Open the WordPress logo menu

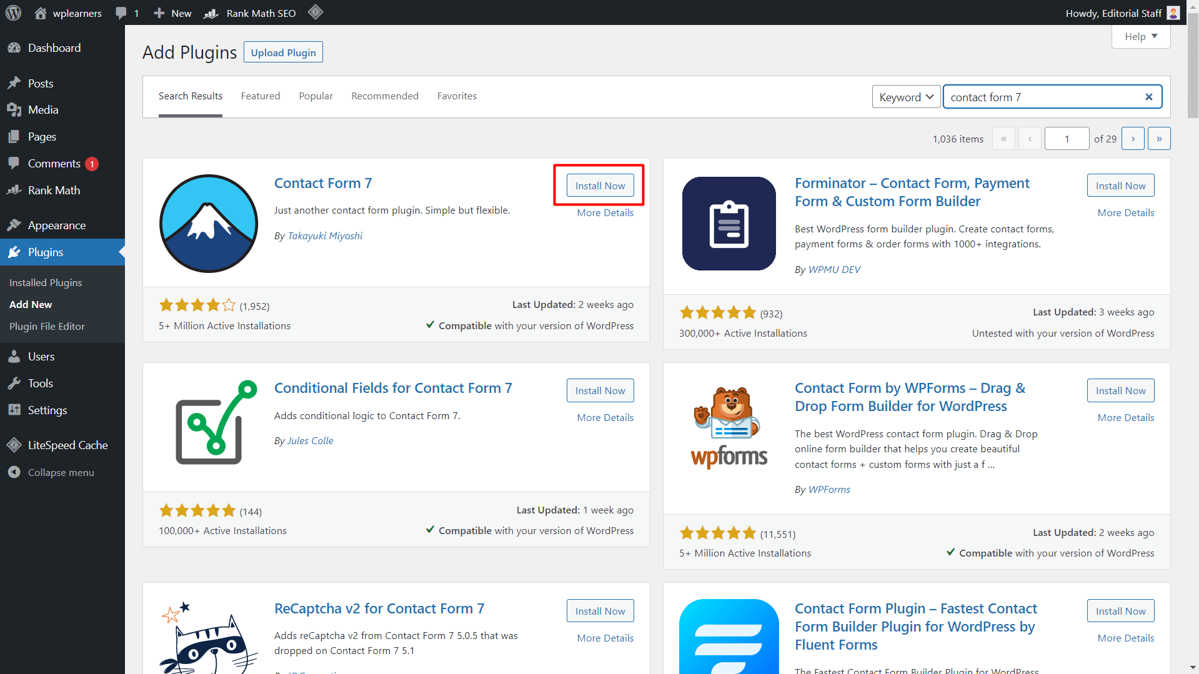tap(14, 12)
